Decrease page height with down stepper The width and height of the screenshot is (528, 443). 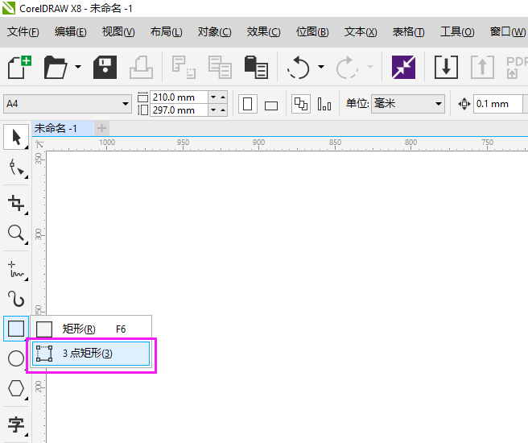(x=213, y=110)
